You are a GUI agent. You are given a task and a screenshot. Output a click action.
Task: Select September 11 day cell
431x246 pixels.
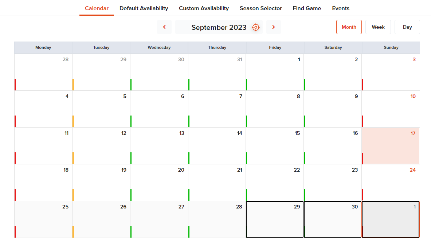pos(43,146)
